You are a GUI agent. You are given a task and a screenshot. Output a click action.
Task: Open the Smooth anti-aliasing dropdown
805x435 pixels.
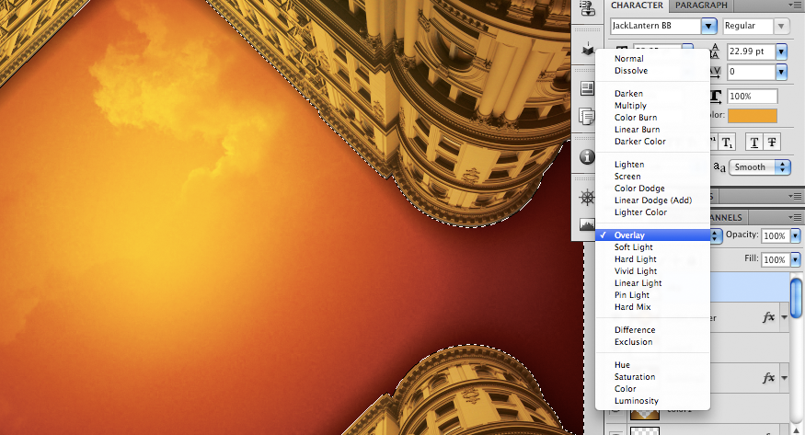[760, 166]
